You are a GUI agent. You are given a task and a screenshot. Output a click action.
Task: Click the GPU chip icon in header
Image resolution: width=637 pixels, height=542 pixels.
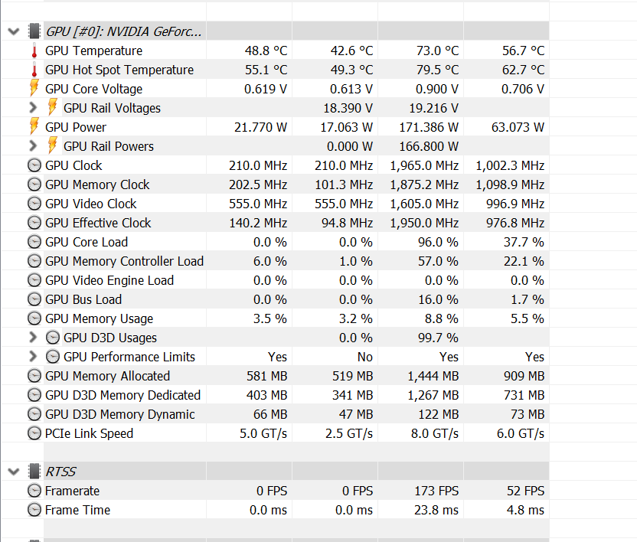coord(34,31)
